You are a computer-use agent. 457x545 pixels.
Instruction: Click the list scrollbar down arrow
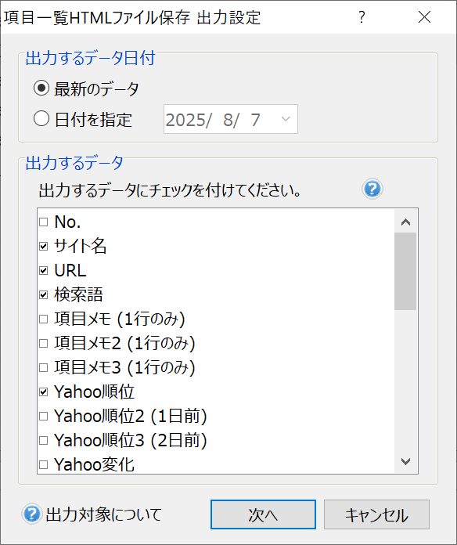[405, 461]
